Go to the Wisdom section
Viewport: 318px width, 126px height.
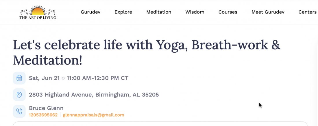(x=195, y=12)
